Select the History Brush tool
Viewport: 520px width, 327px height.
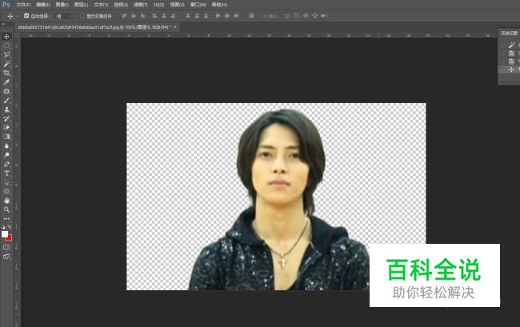click(6, 118)
